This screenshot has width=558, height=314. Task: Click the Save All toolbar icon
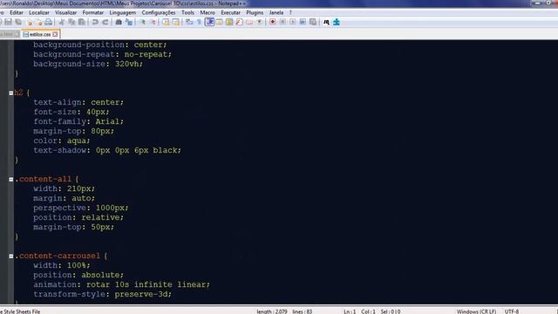(18, 22)
